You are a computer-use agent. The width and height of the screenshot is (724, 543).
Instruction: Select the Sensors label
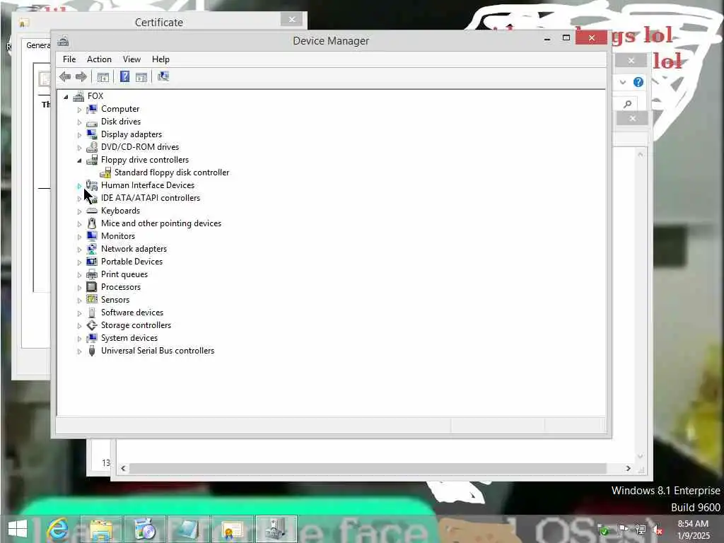point(115,300)
